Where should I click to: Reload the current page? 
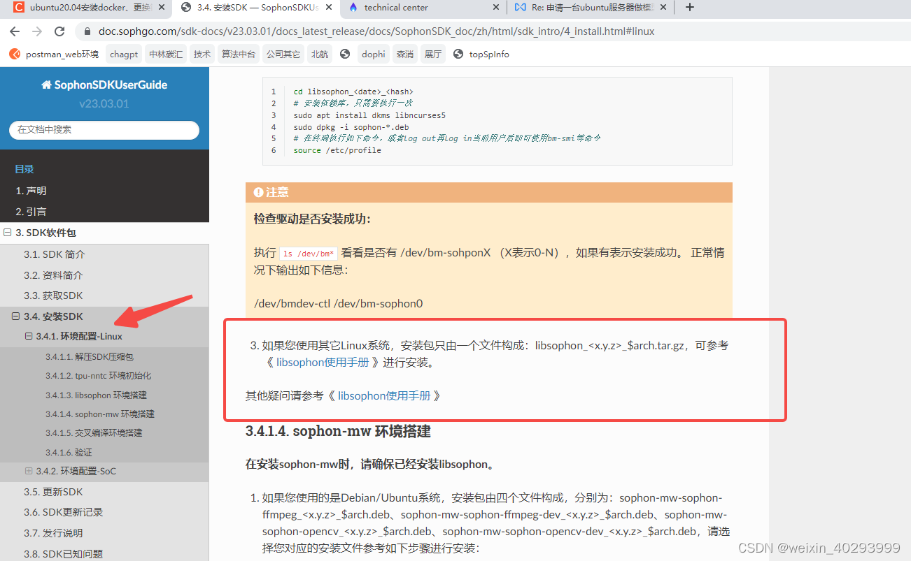(x=59, y=31)
